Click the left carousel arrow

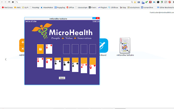(6, 59)
